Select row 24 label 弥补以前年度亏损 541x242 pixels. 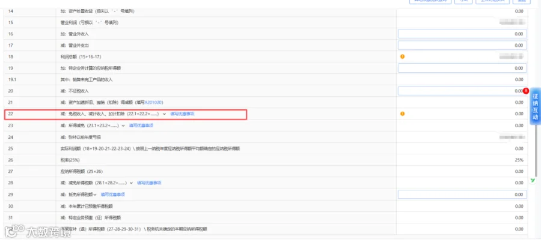pyautogui.click(x=81, y=137)
